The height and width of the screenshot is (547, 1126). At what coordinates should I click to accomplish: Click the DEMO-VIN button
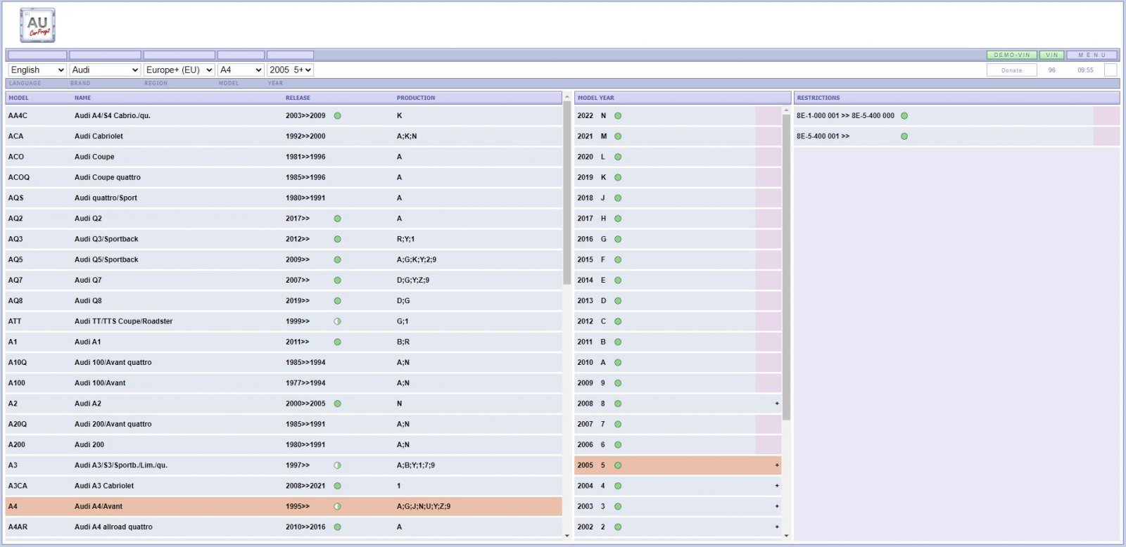point(1012,55)
